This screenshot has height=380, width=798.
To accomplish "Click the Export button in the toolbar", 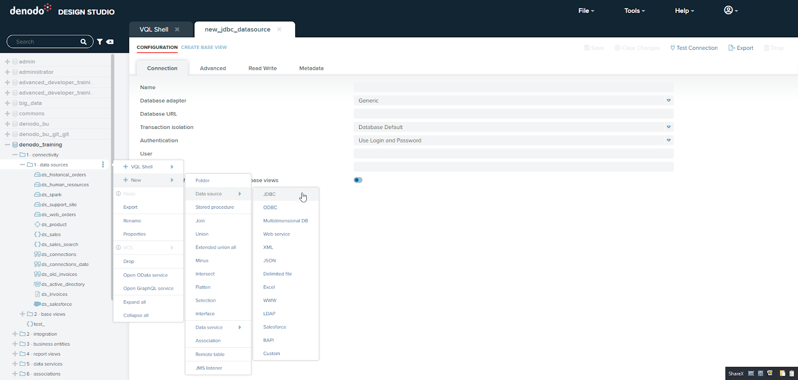I will click(x=741, y=48).
